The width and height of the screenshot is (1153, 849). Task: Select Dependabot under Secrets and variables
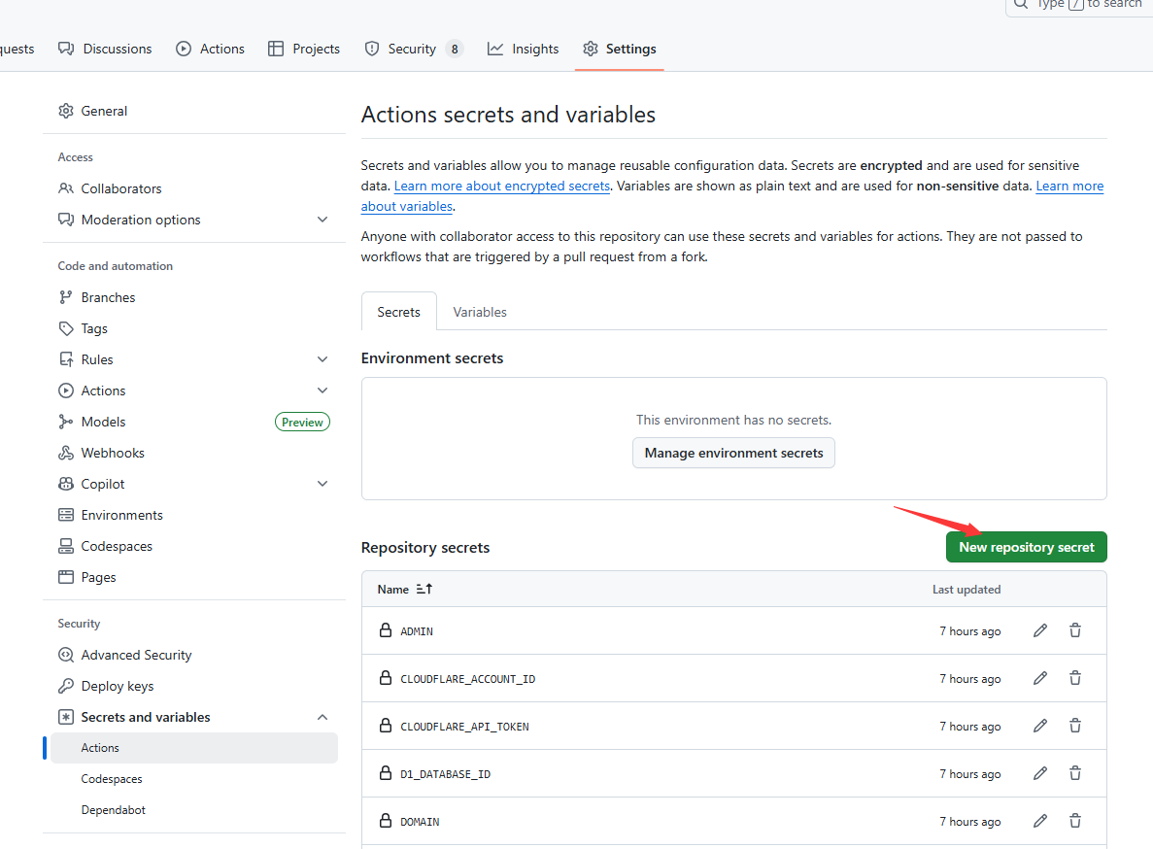(114, 810)
